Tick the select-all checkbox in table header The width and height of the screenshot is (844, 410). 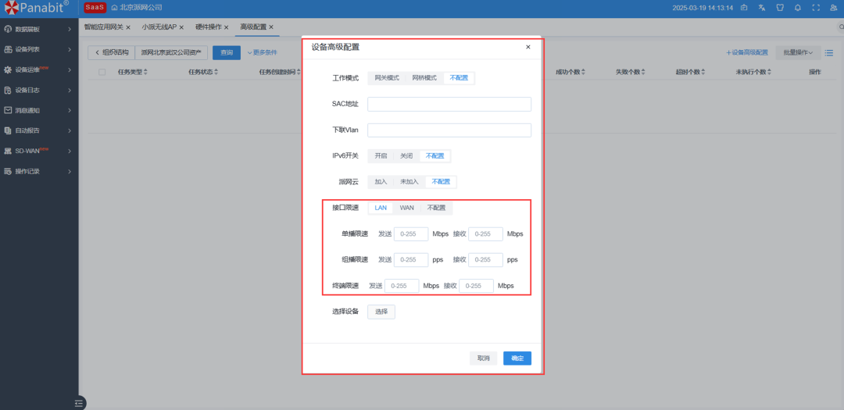pyautogui.click(x=102, y=72)
